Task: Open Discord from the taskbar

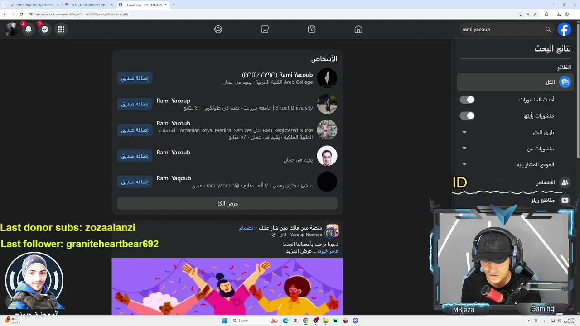Action: [356, 321]
